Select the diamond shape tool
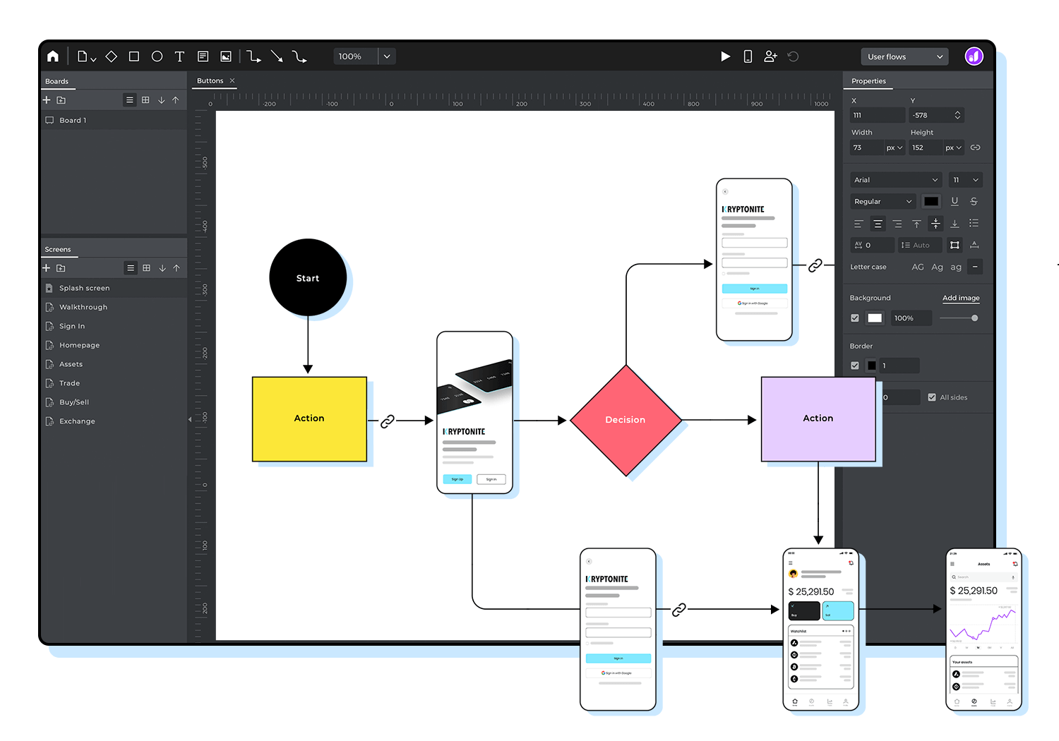 click(x=112, y=56)
